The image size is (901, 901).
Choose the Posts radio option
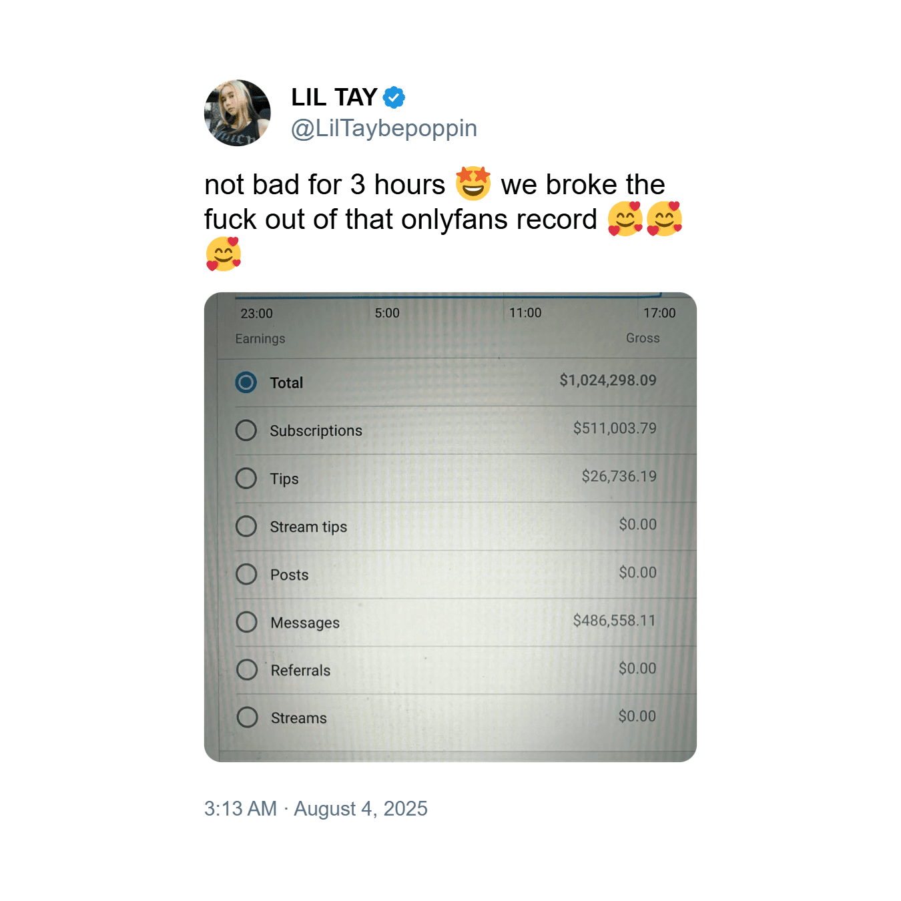pyautogui.click(x=246, y=575)
